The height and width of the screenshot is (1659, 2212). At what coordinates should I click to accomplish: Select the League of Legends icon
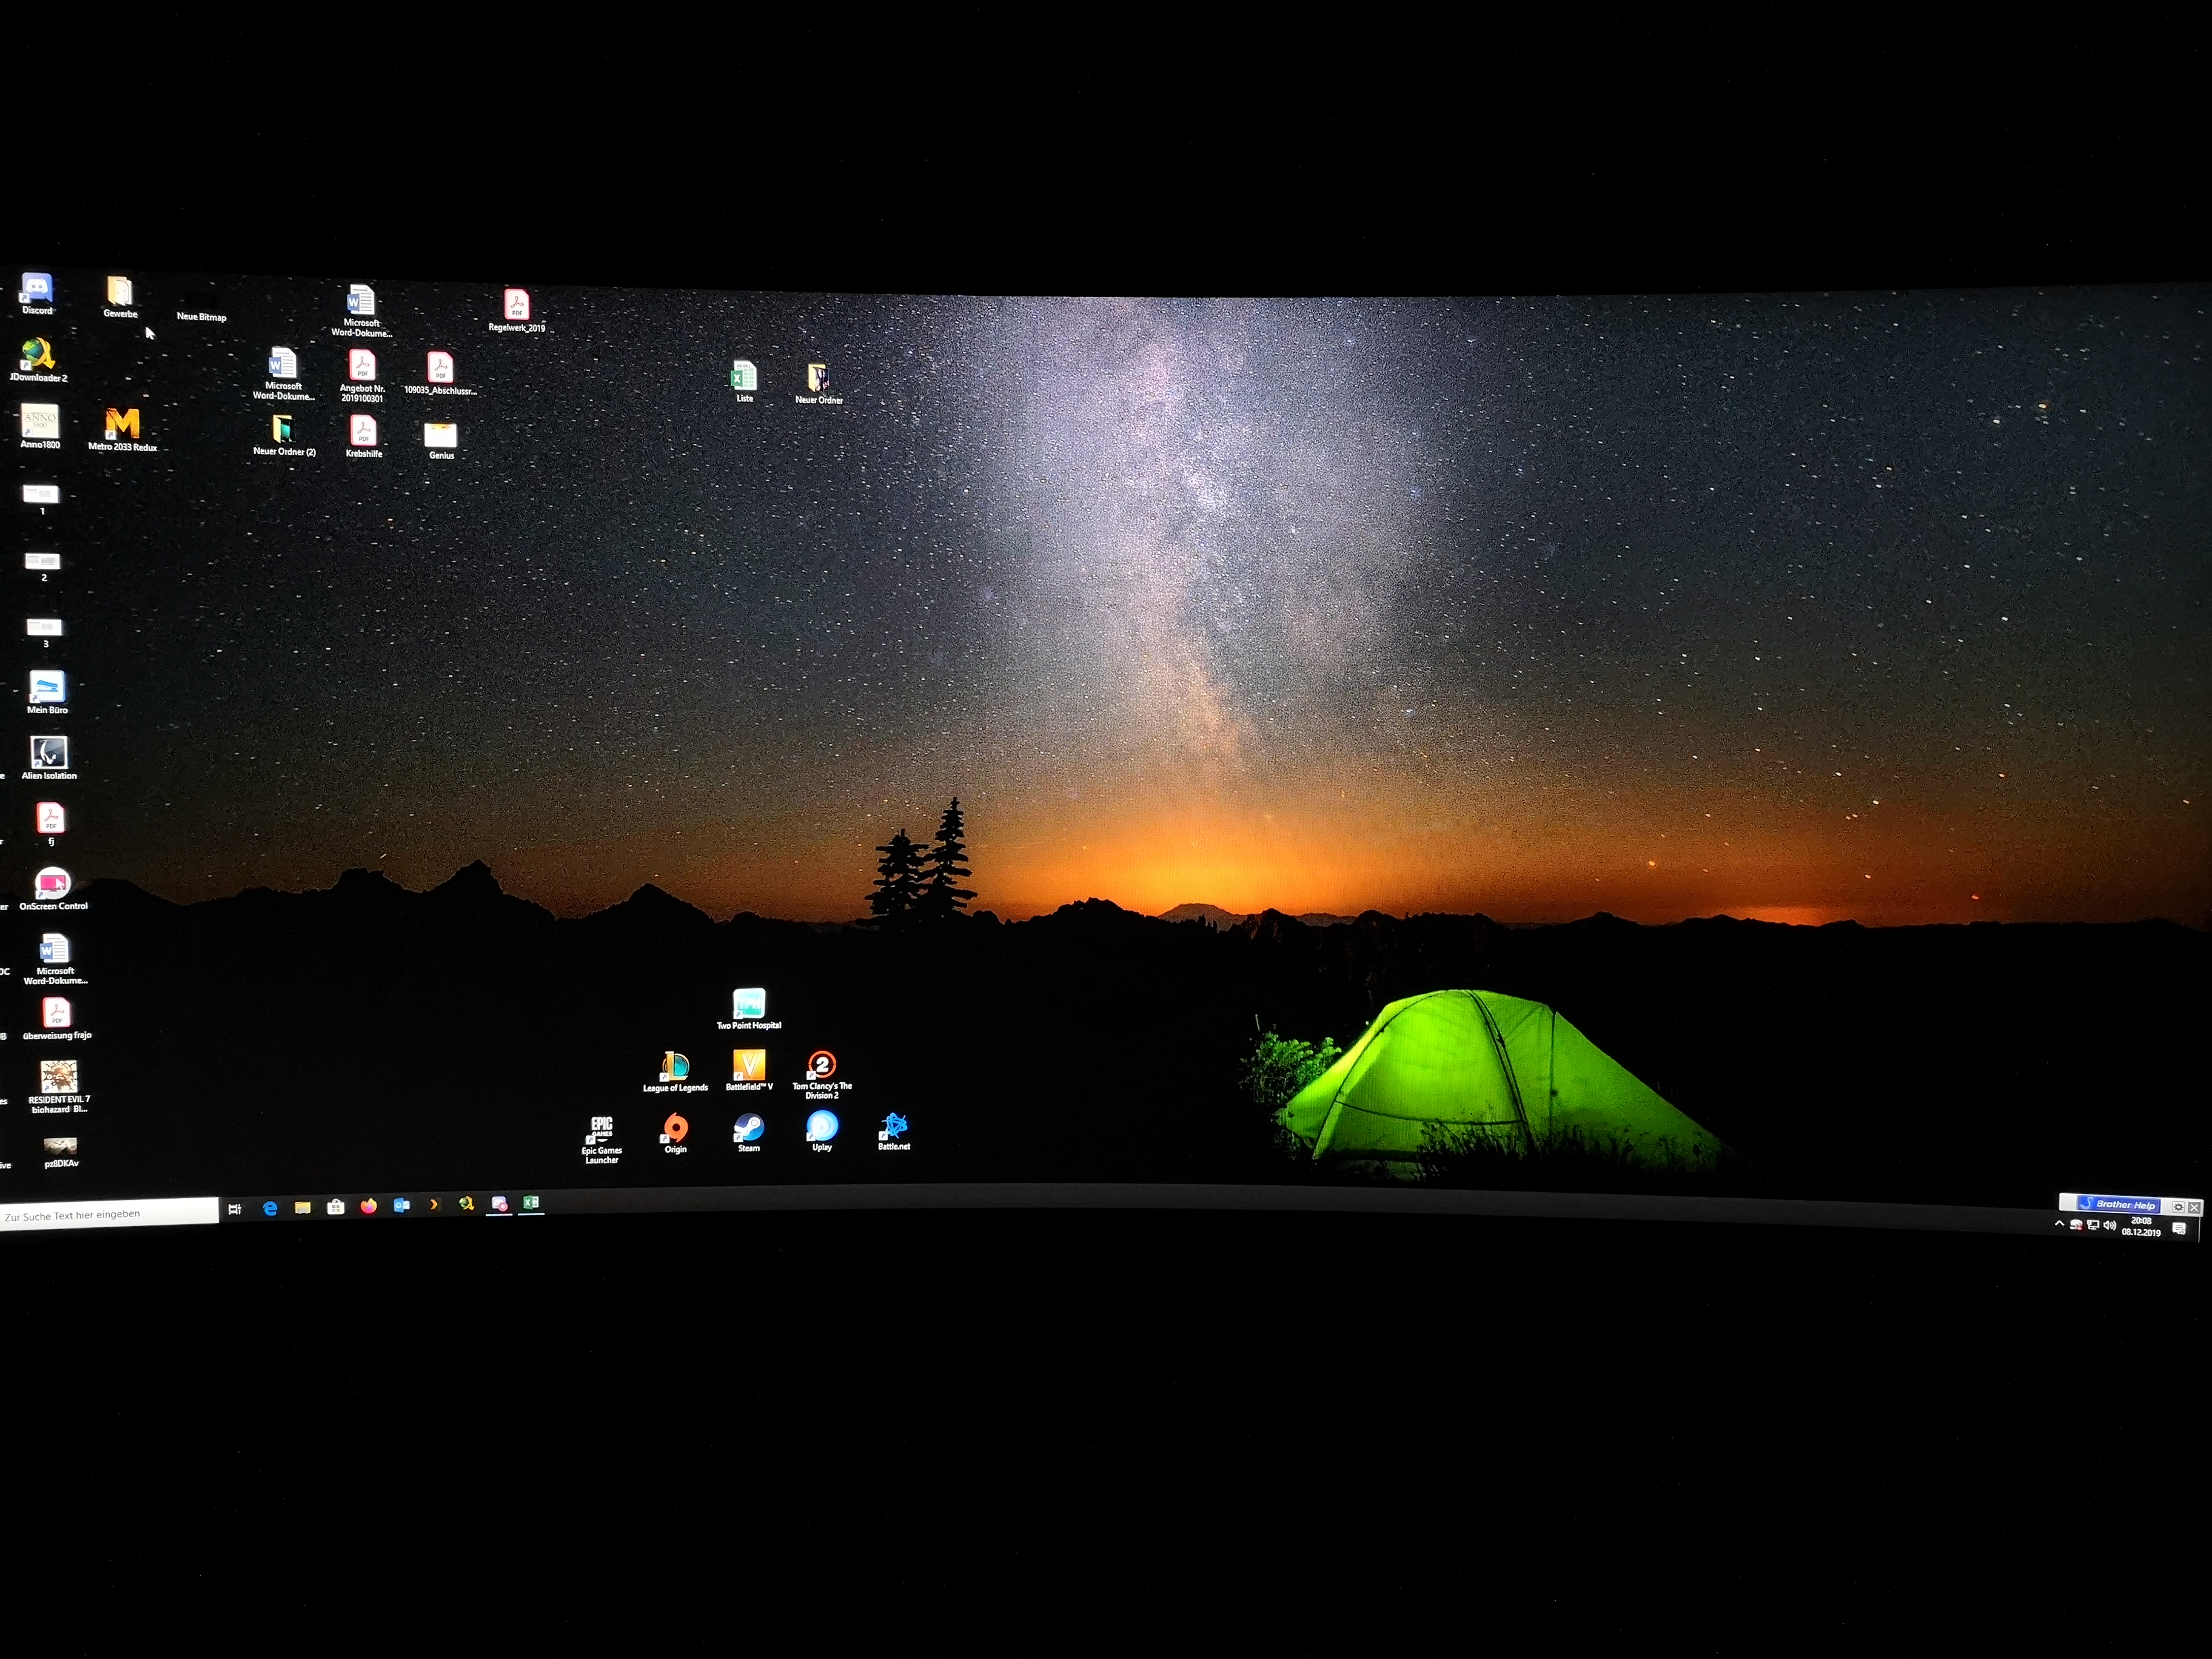(675, 1067)
